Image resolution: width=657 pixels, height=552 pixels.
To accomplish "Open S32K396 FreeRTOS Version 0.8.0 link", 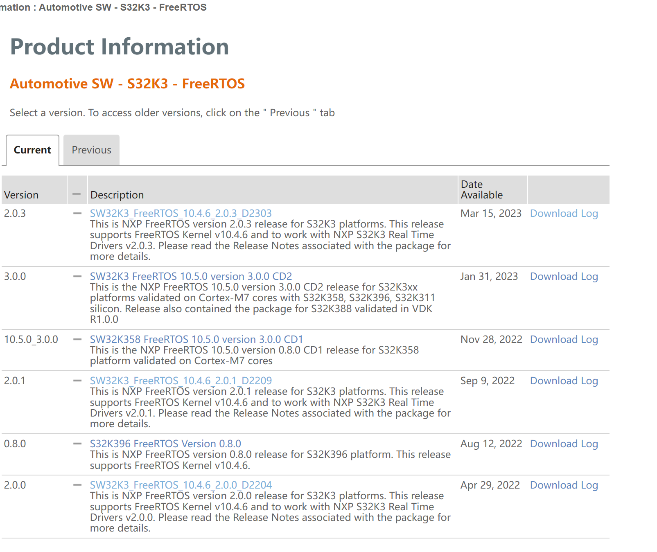I will (x=165, y=444).
